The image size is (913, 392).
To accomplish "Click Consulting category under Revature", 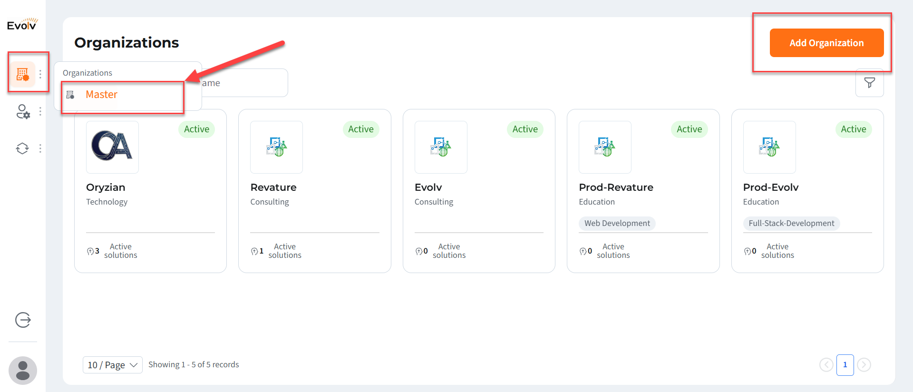I will point(270,202).
